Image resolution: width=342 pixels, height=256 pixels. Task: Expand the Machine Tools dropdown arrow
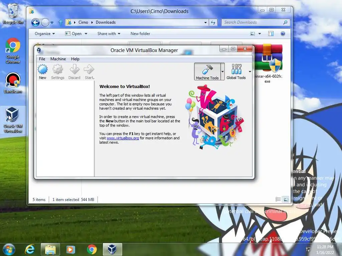point(222,72)
